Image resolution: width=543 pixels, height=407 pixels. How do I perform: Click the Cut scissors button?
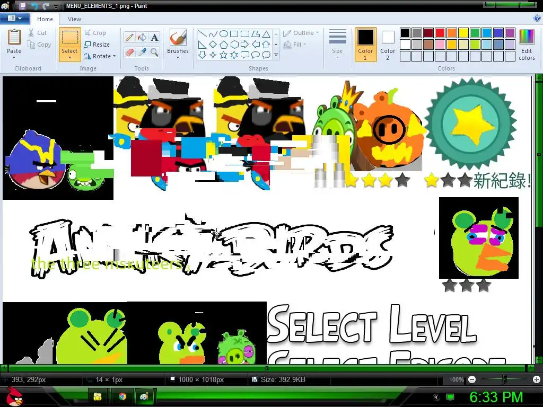coord(38,33)
